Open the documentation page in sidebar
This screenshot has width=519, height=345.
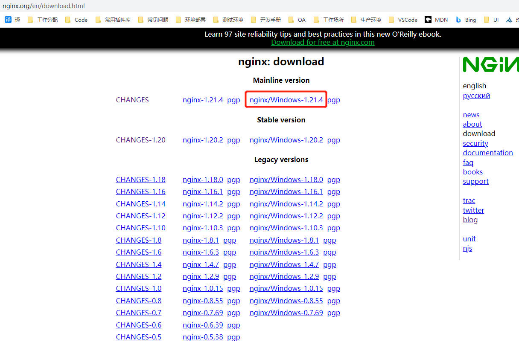pos(488,153)
